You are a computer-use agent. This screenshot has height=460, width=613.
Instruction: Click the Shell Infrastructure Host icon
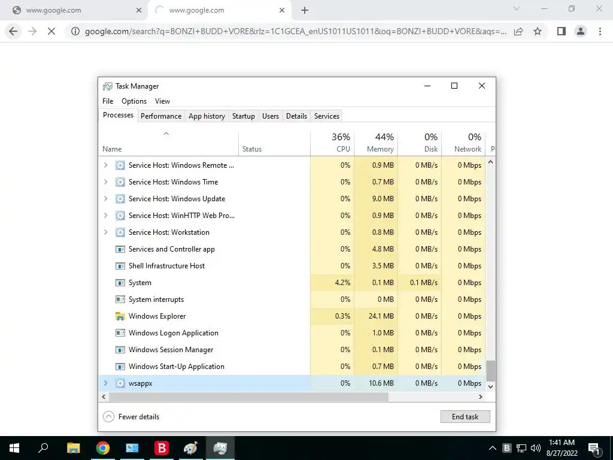point(120,266)
